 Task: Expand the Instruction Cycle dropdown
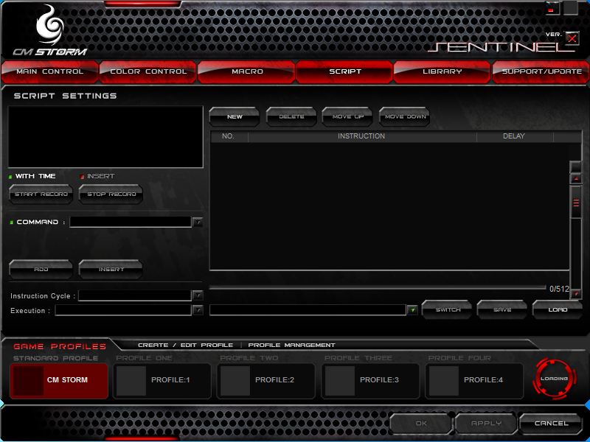[x=197, y=295]
